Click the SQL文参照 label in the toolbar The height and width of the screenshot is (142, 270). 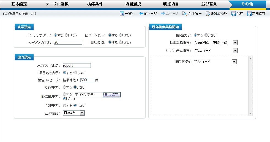[219, 13]
